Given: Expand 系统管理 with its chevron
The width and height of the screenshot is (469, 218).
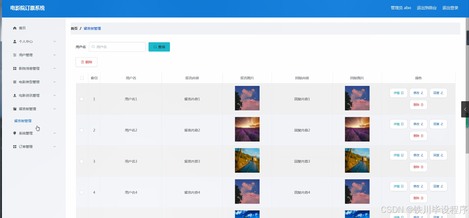Looking at the screenshot, I should coord(54,133).
